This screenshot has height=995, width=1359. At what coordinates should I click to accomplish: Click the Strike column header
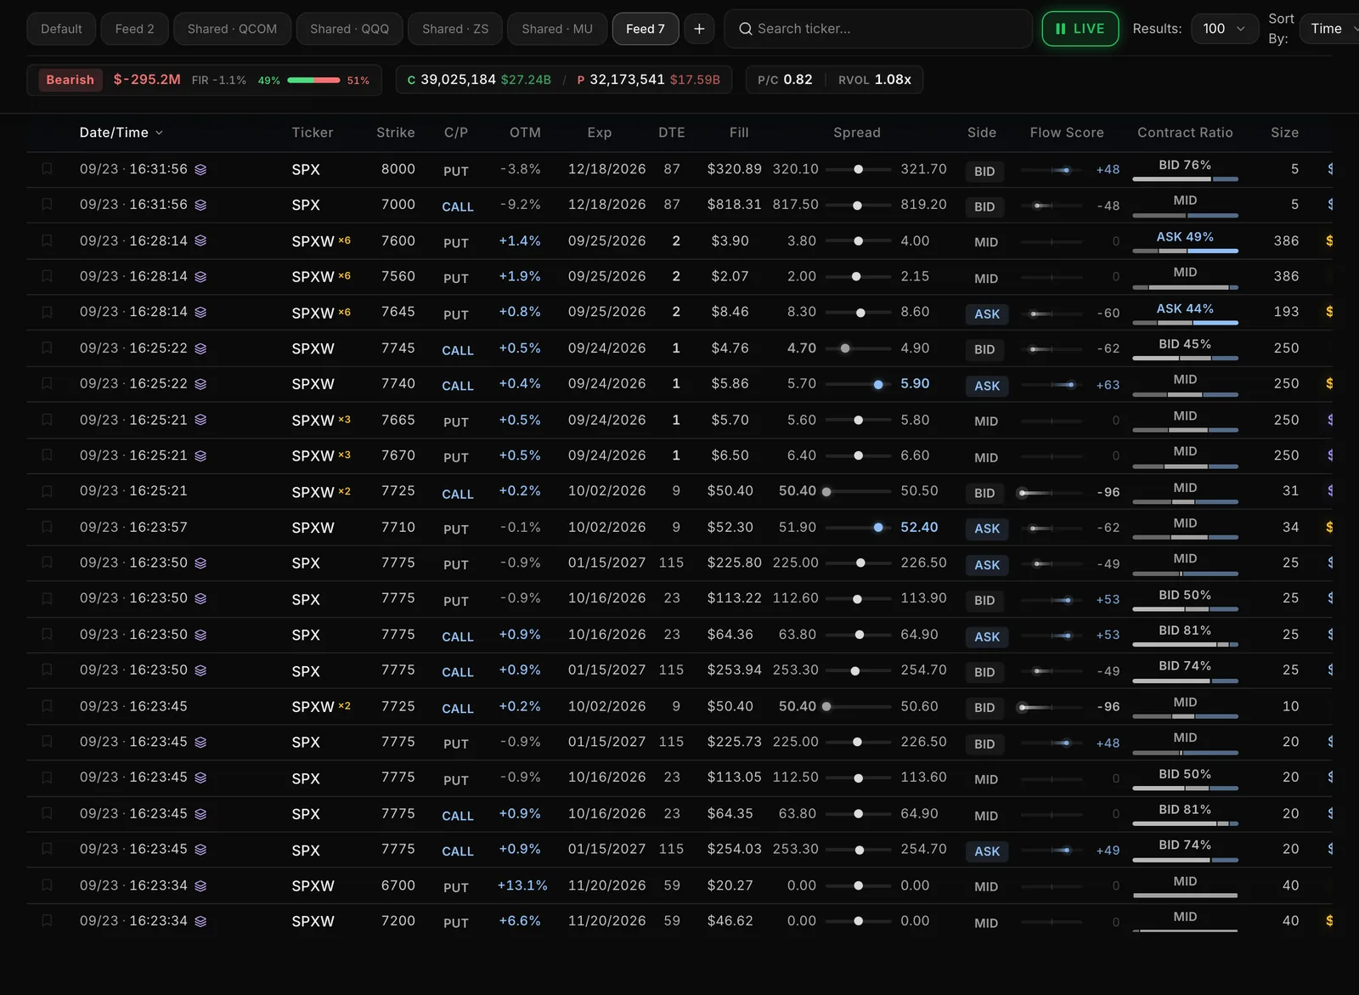396,133
